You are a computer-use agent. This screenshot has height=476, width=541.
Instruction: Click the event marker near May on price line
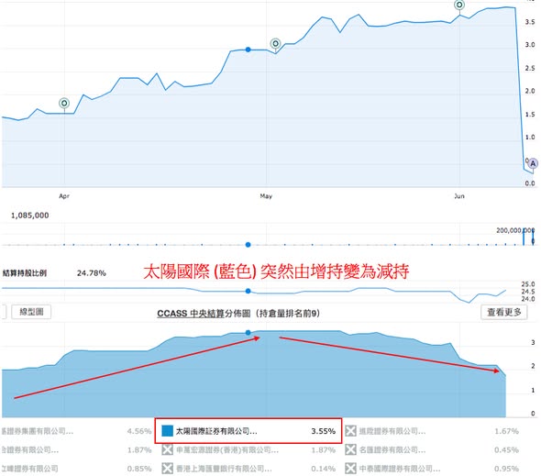point(275,43)
